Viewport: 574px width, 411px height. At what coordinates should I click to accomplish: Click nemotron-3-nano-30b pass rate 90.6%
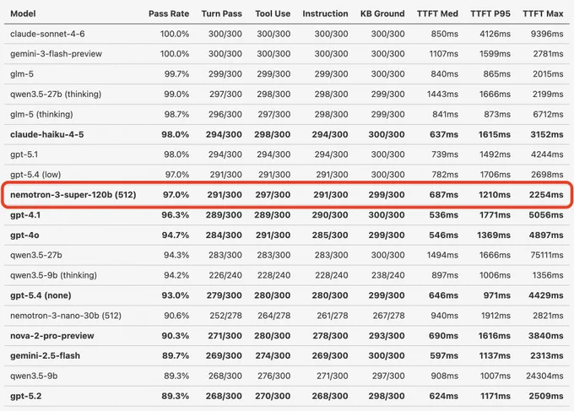(x=176, y=316)
